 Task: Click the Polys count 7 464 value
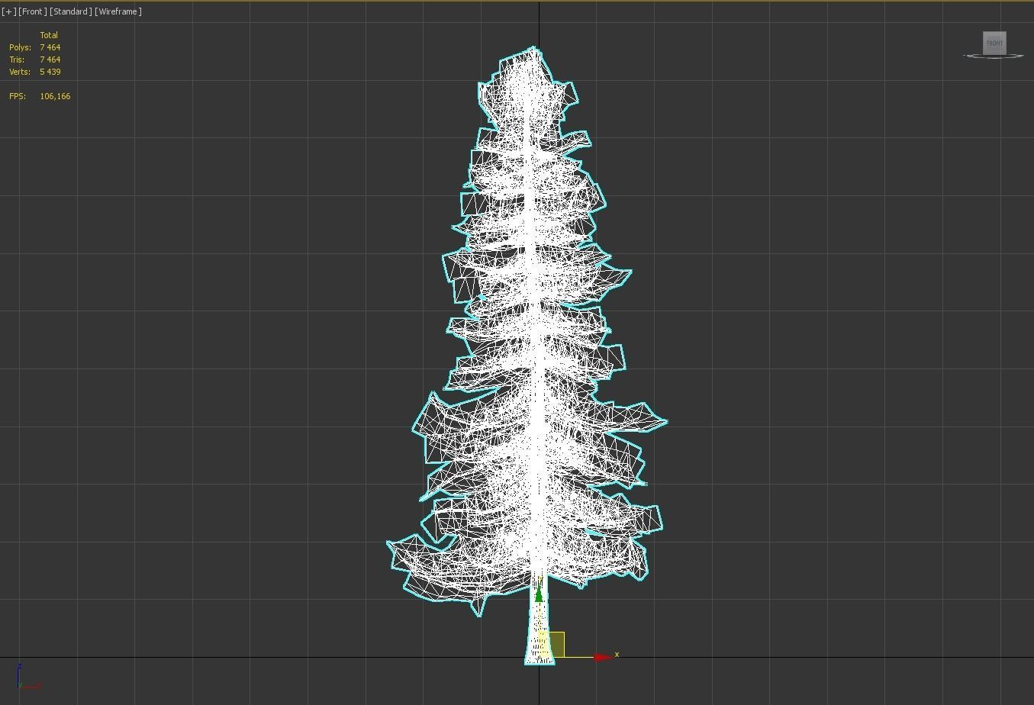point(50,47)
